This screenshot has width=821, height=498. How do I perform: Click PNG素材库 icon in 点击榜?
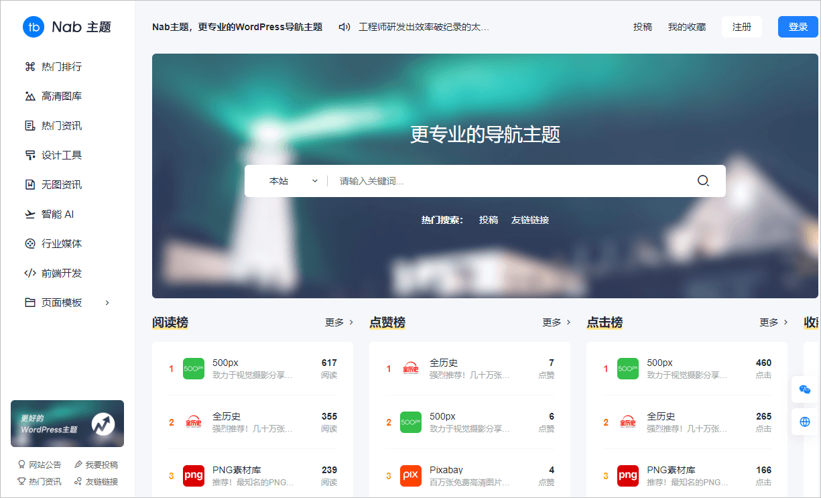point(628,476)
